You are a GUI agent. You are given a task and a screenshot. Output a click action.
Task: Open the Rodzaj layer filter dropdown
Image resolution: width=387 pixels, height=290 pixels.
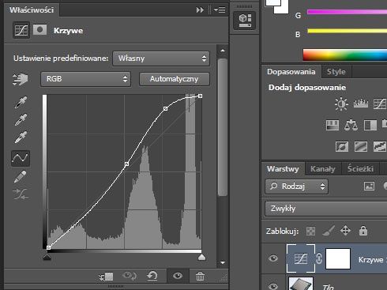tap(297, 186)
